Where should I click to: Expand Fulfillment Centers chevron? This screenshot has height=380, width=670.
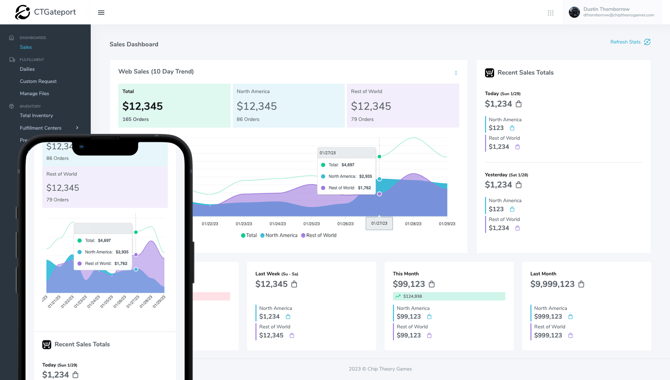pyautogui.click(x=77, y=128)
